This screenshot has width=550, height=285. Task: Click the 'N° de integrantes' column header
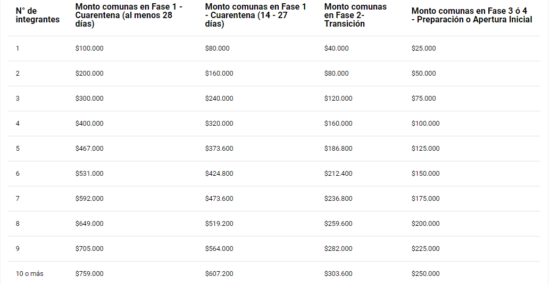pyautogui.click(x=38, y=15)
